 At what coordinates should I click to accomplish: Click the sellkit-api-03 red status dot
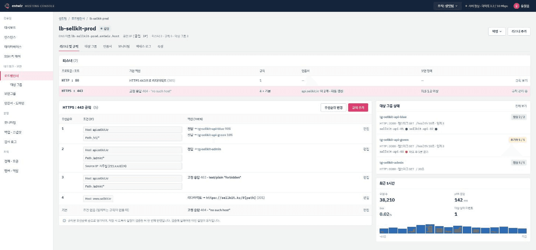(x=407, y=151)
